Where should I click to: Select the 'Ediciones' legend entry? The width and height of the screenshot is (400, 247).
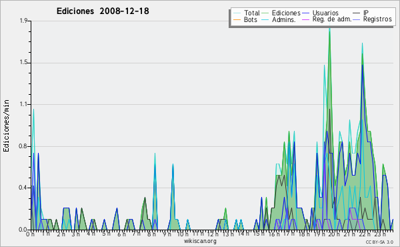point(286,13)
